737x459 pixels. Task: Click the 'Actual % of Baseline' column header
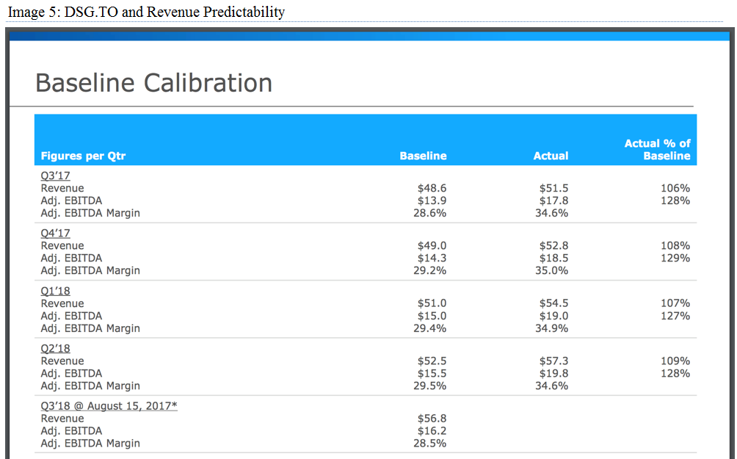pyautogui.click(x=657, y=150)
